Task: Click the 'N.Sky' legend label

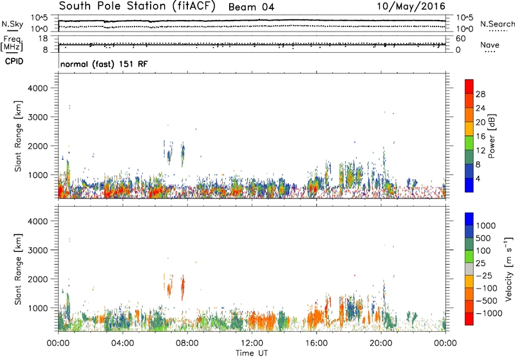Action: tap(12, 24)
